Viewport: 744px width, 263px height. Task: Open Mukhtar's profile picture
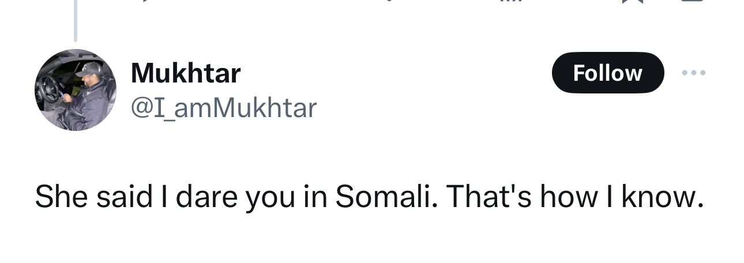click(x=76, y=90)
